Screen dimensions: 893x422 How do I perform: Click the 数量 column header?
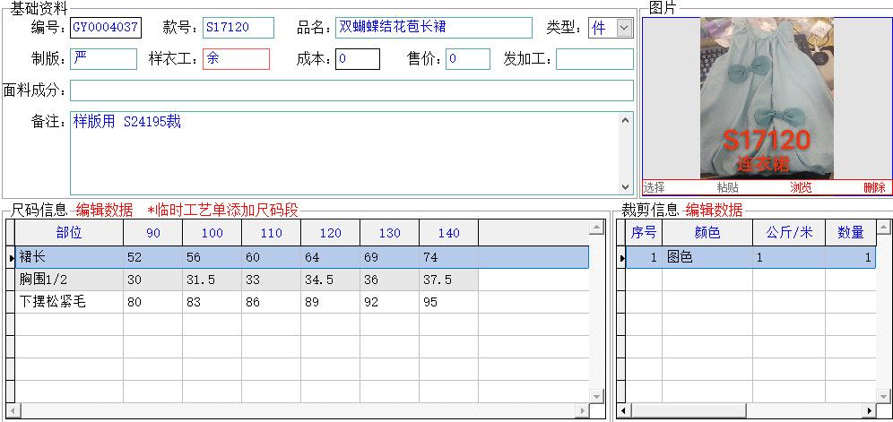pyautogui.click(x=851, y=233)
